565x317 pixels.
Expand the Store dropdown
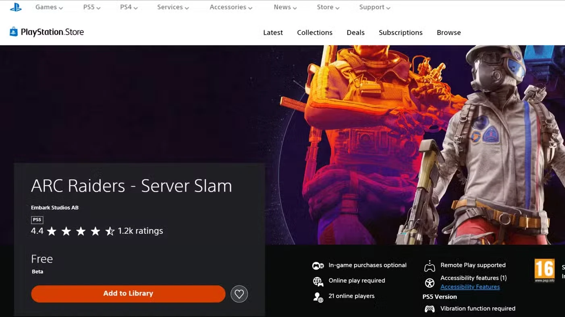328,7
